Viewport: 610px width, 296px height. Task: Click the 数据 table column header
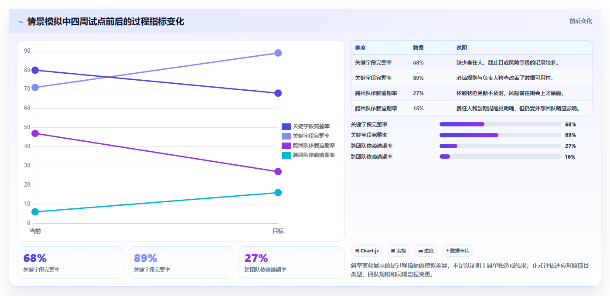418,48
